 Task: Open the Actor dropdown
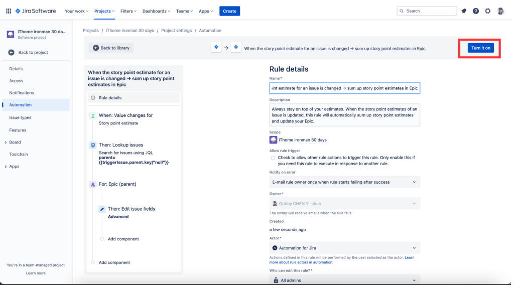[344, 248]
